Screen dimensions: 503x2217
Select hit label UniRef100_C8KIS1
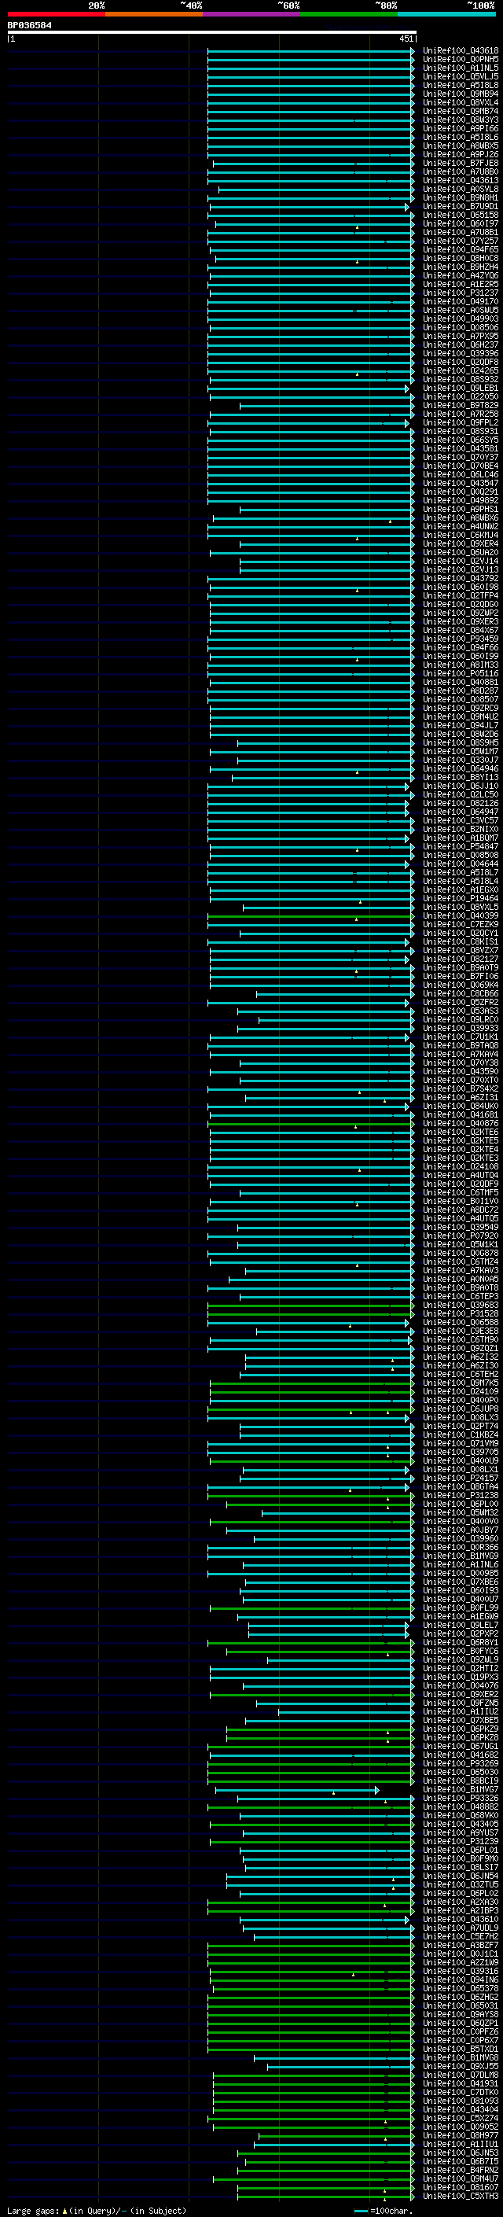[461, 941]
